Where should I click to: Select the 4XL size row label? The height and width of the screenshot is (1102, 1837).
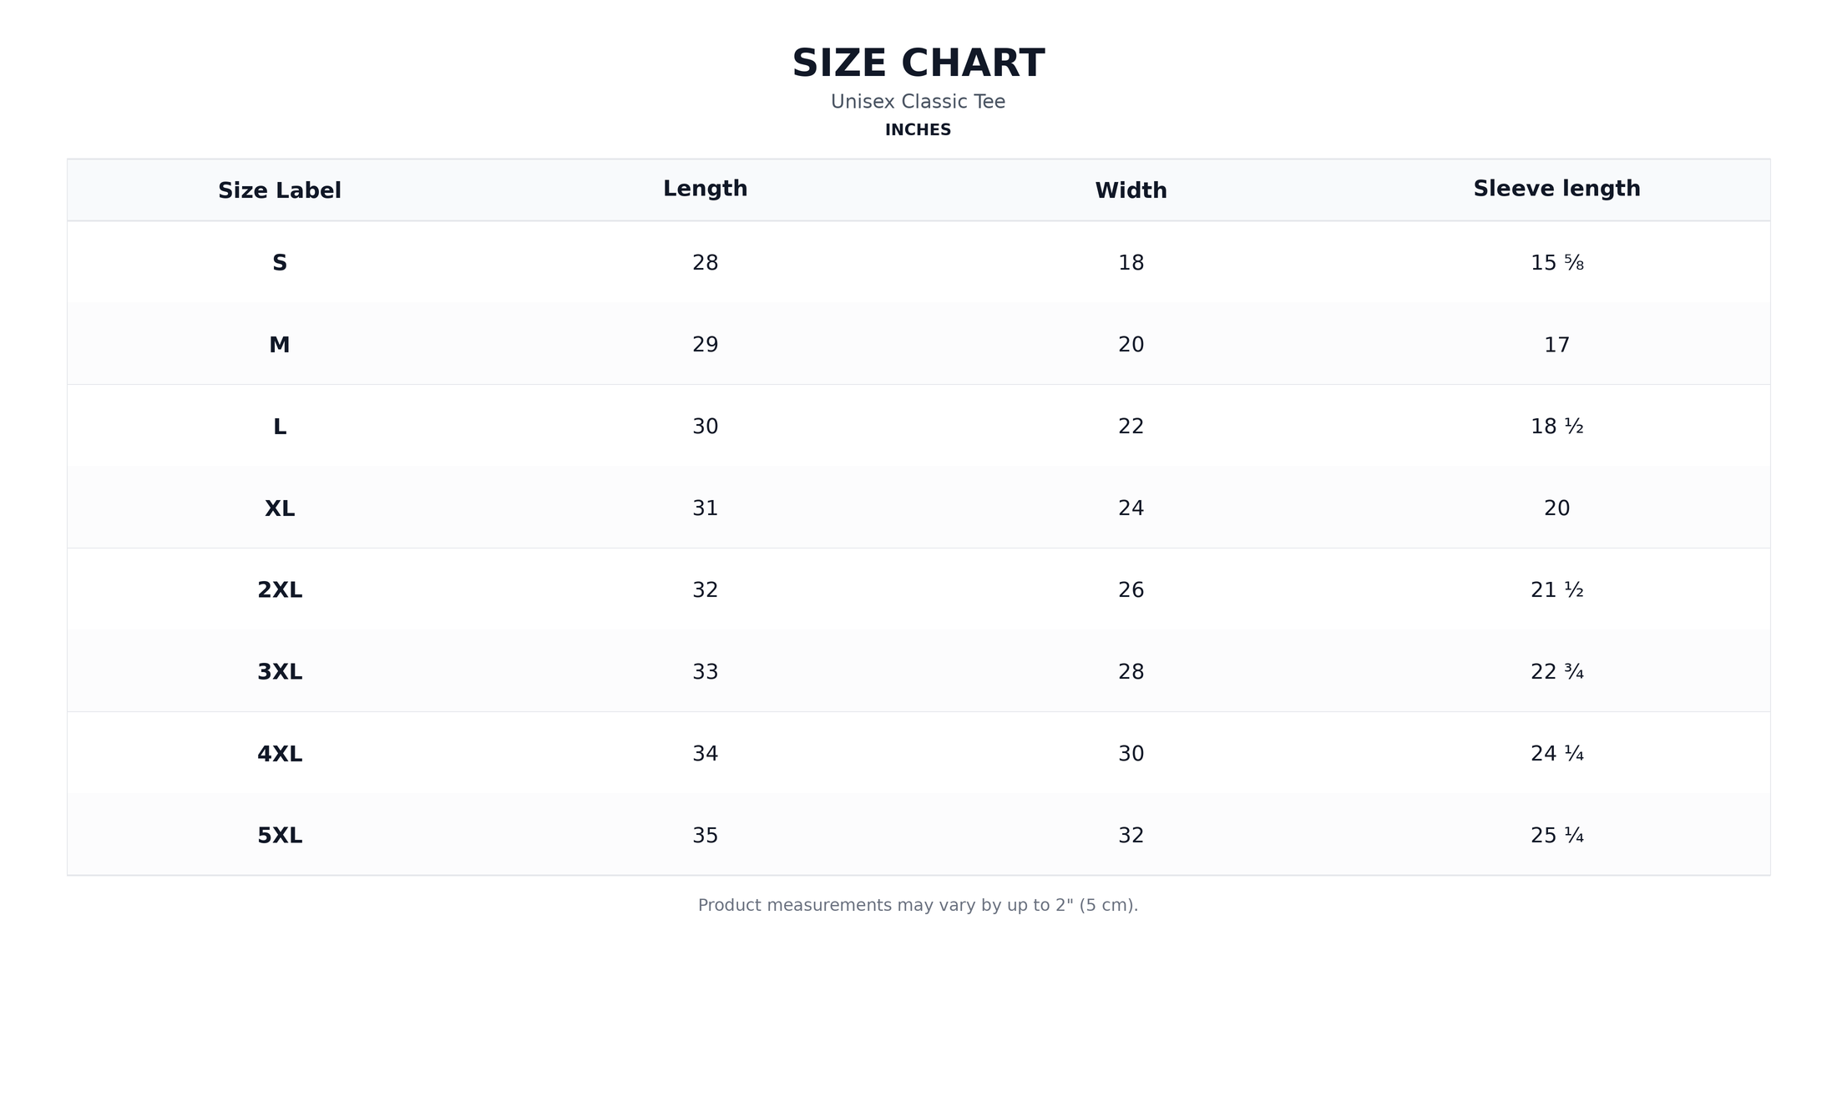[x=280, y=754]
